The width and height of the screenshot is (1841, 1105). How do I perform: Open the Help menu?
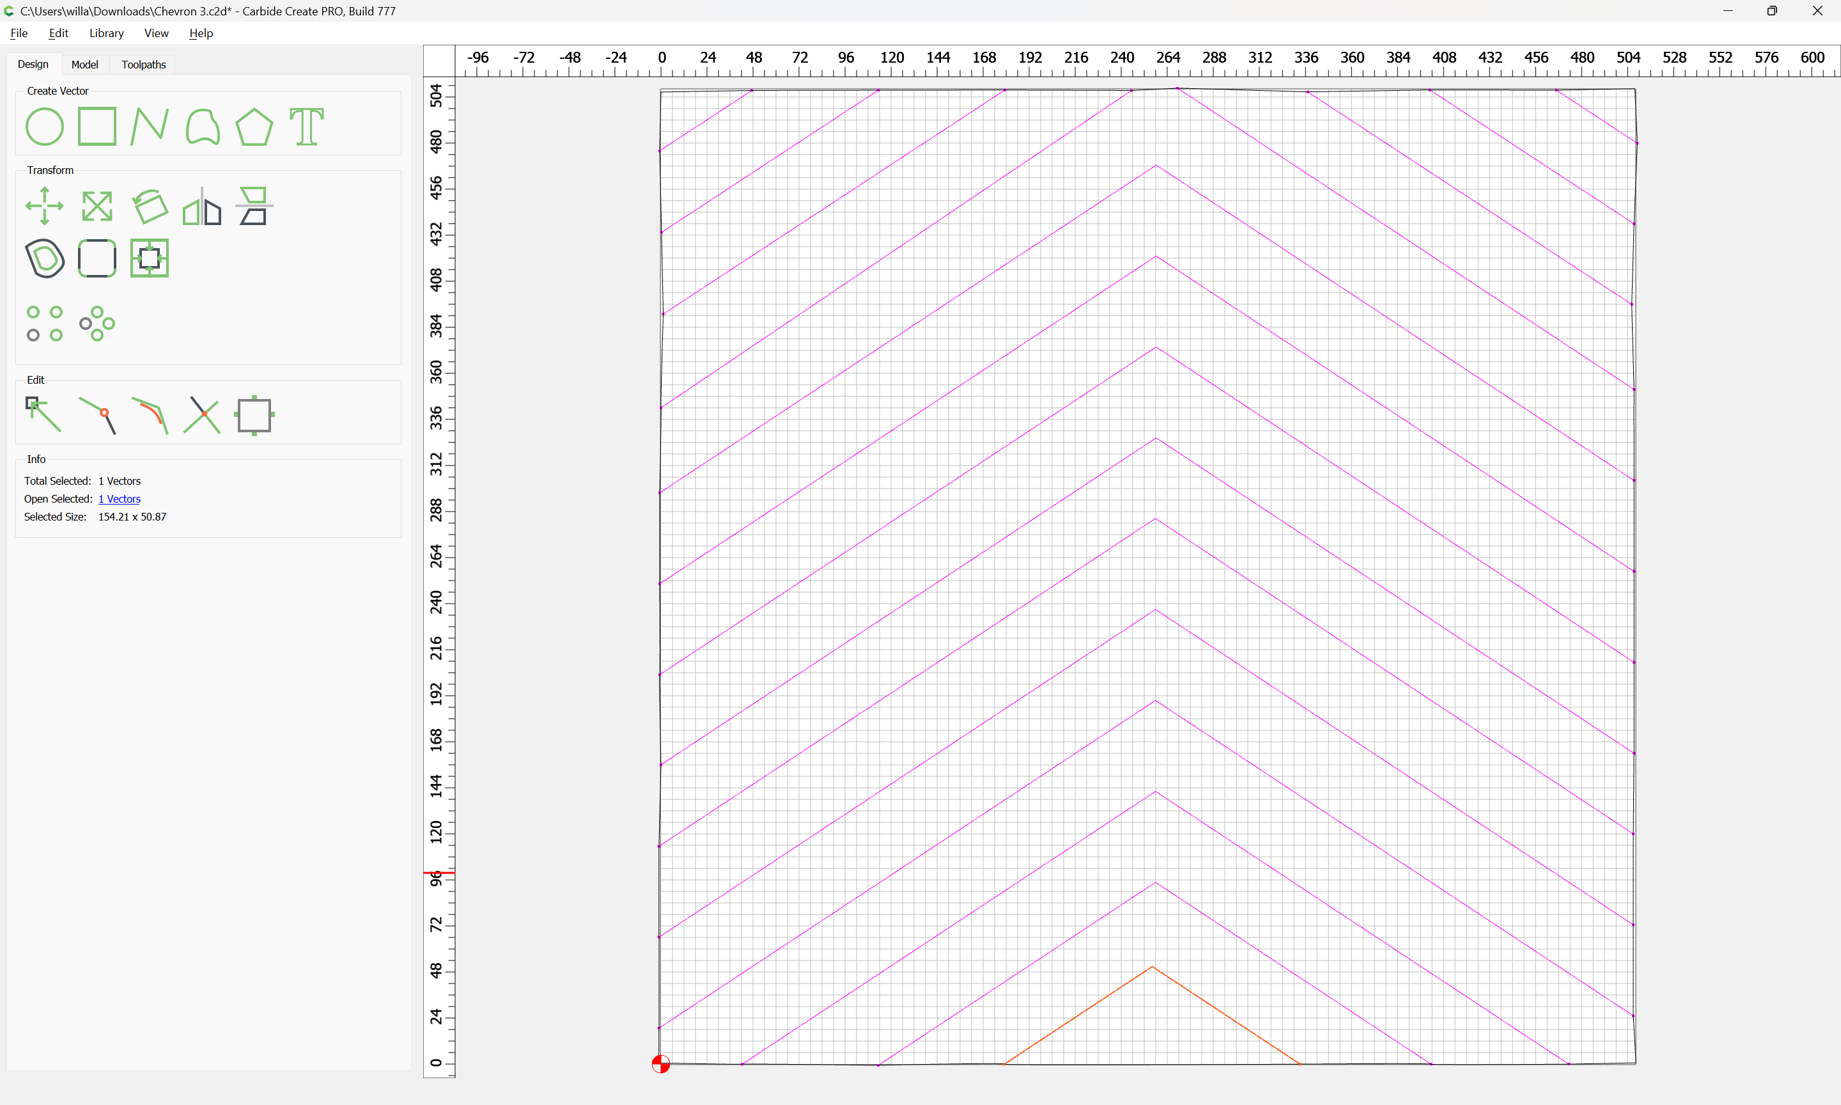pyautogui.click(x=201, y=33)
